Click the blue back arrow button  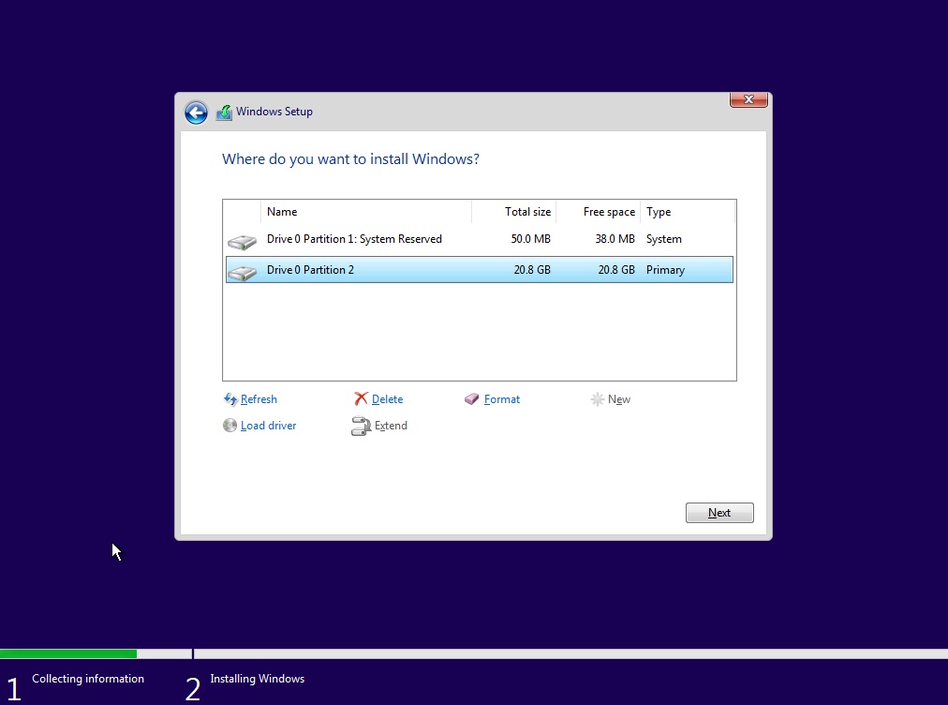tap(197, 112)
